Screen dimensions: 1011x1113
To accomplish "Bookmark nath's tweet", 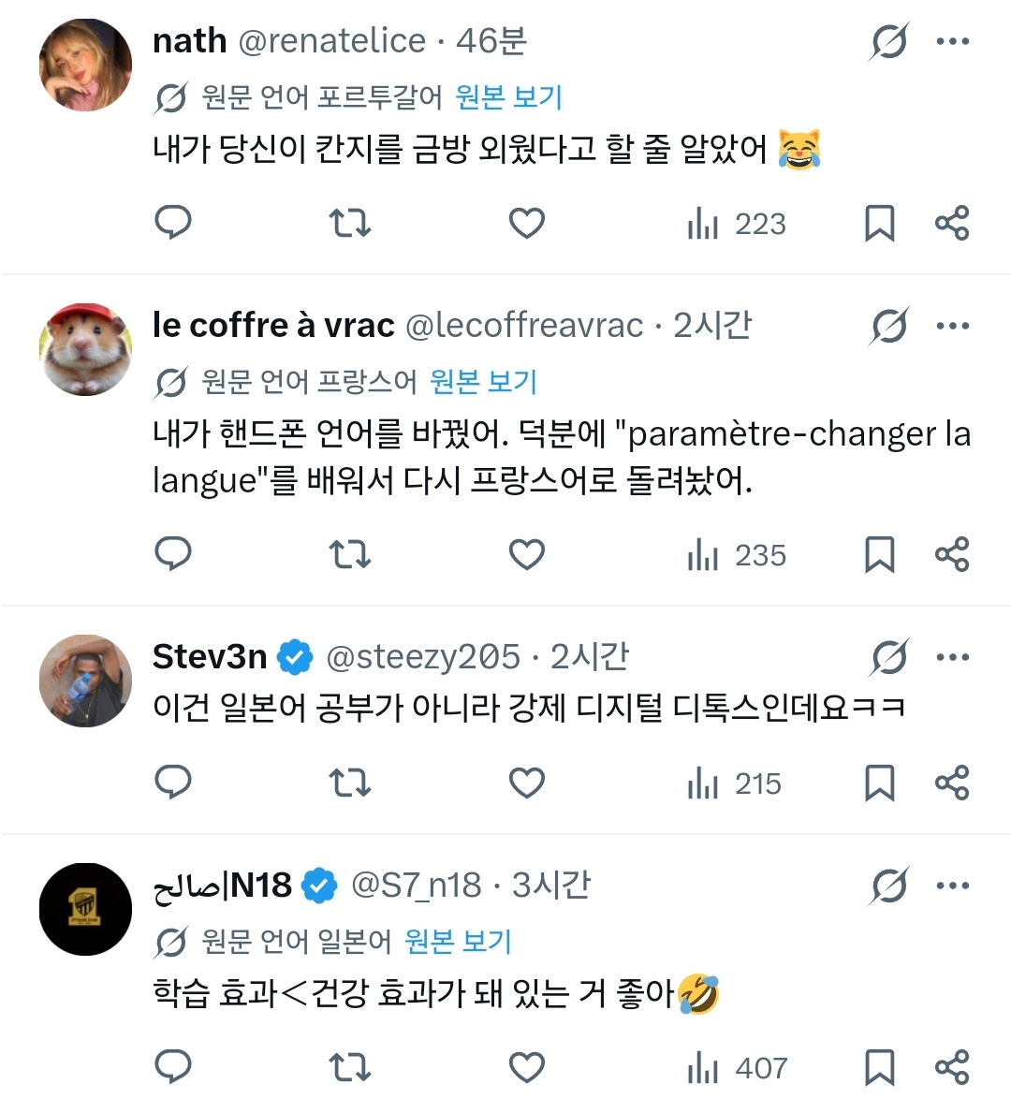I will pos(879,223).
